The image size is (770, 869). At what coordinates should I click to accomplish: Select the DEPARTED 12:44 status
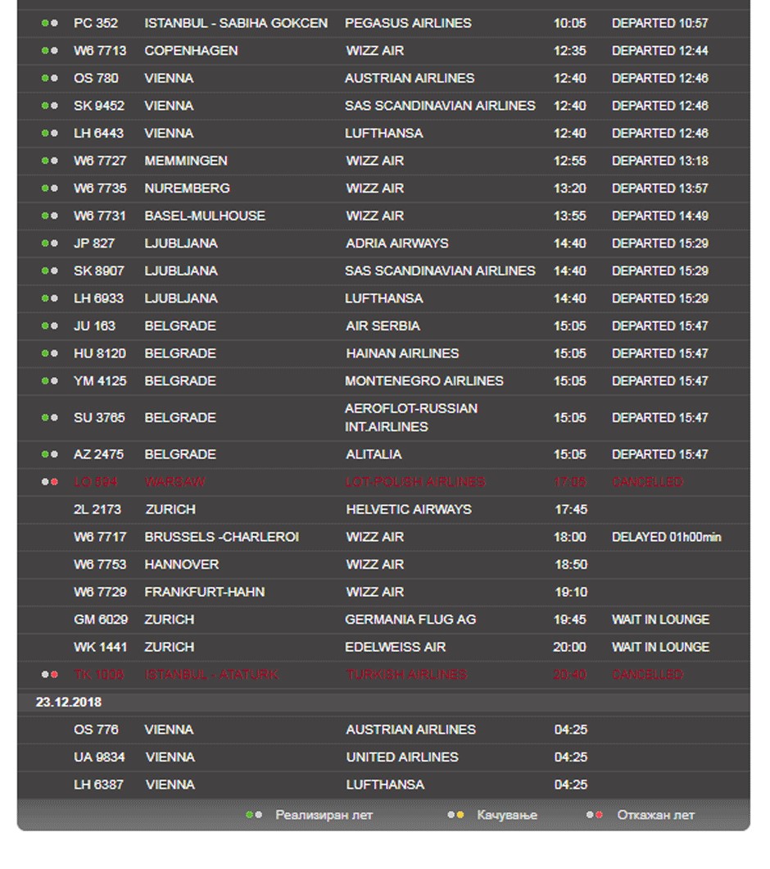659,51
